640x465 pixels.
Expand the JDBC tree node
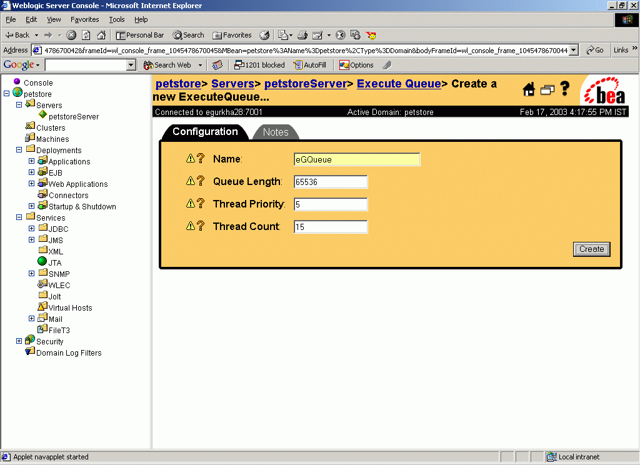31,228
